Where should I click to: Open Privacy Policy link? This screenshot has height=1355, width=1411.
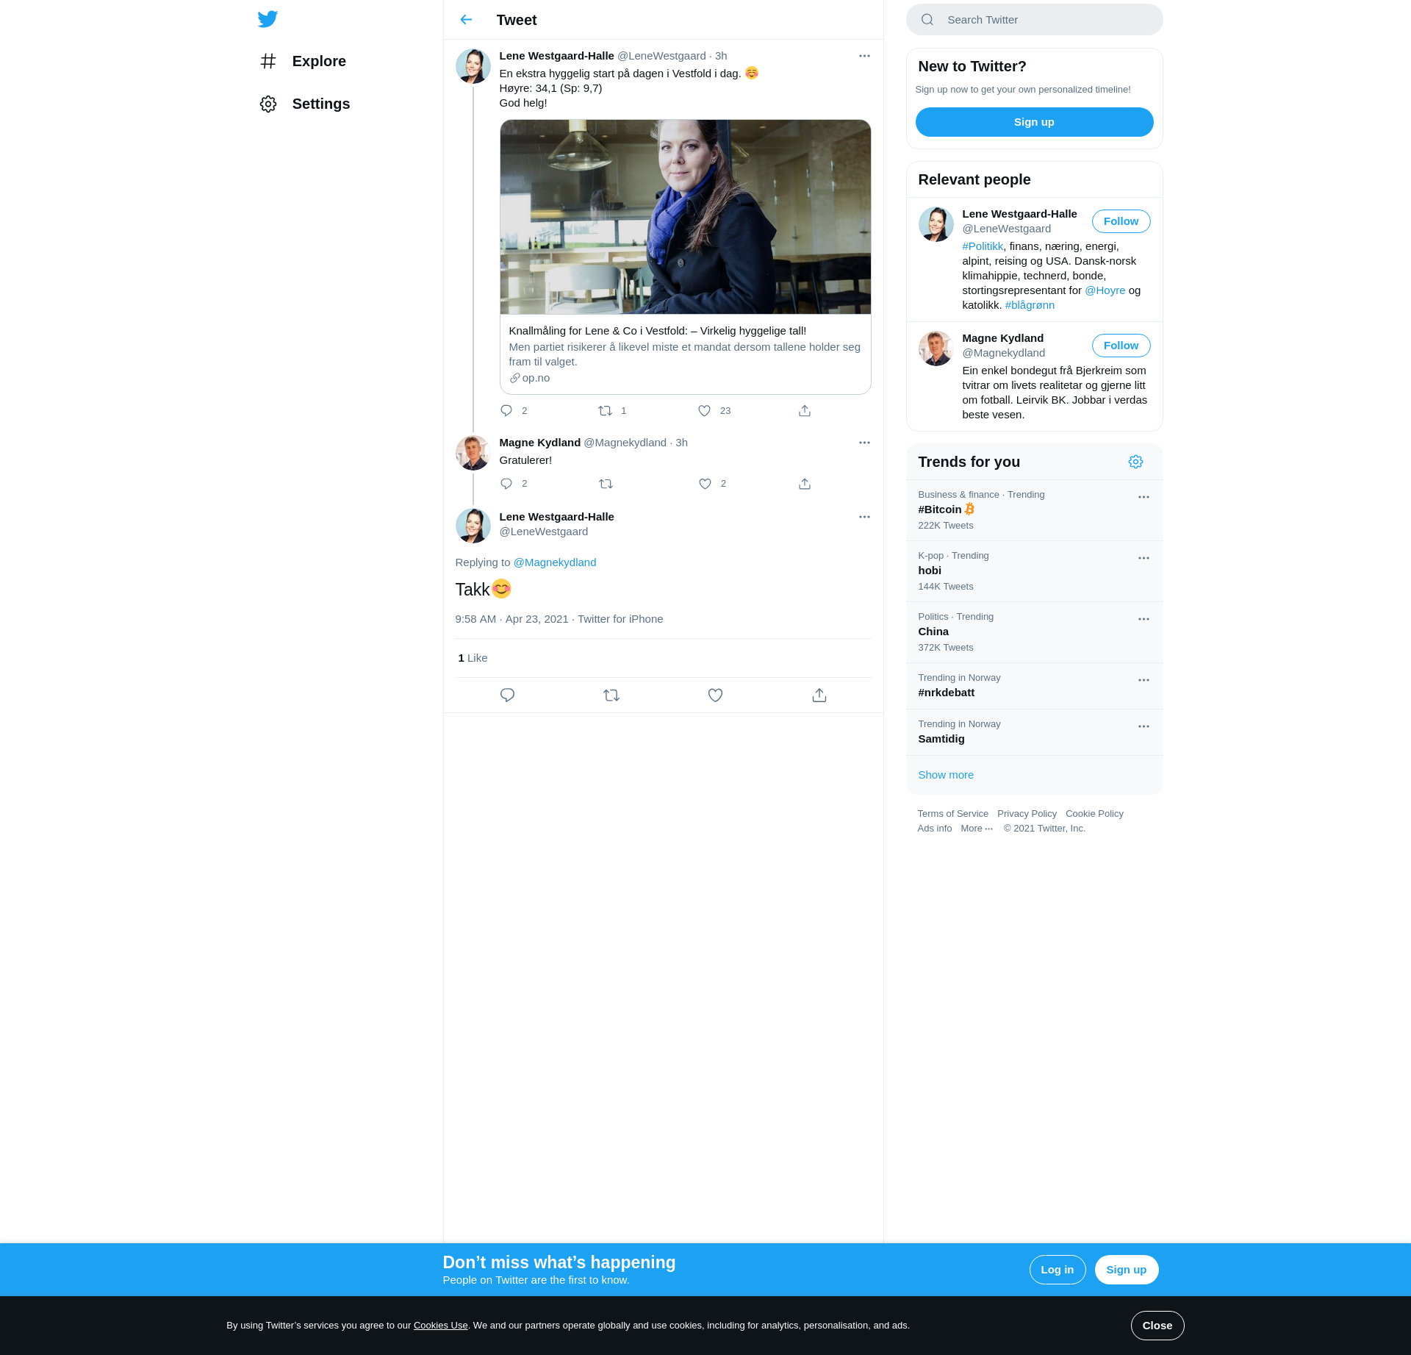click(x=1027, y=814)
